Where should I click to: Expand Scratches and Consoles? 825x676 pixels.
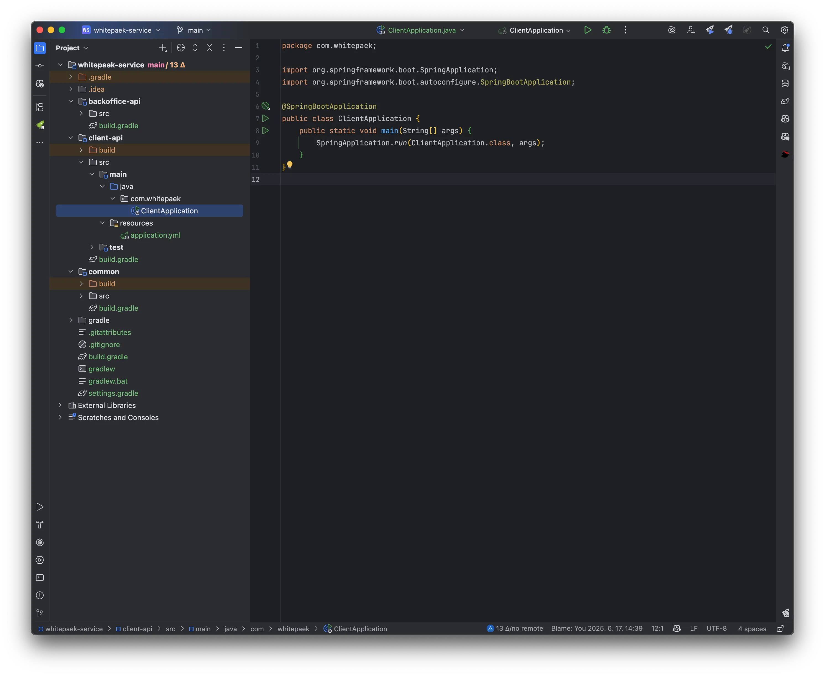pos(60,417)
